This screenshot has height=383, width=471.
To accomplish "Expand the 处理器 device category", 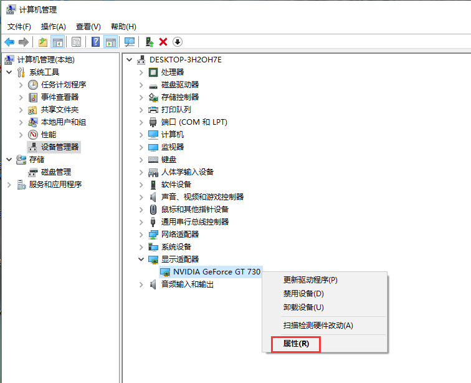I will [143, 72].
